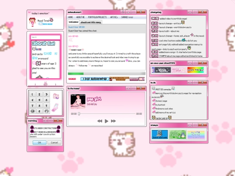Click changelog entry 'added video to portfolio page!'
Image resolution: width=235 pixels, height=176 pixels.
(173, 19)
